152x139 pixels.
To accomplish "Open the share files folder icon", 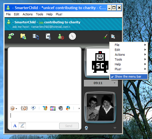I will [x=23, y=36].
